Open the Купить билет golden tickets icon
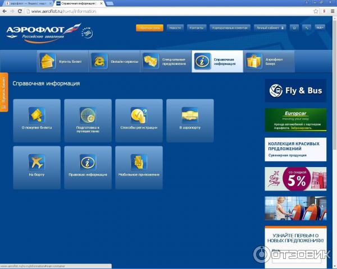The height and width of the screenshot is (269, 337). (x=48, y=61)
